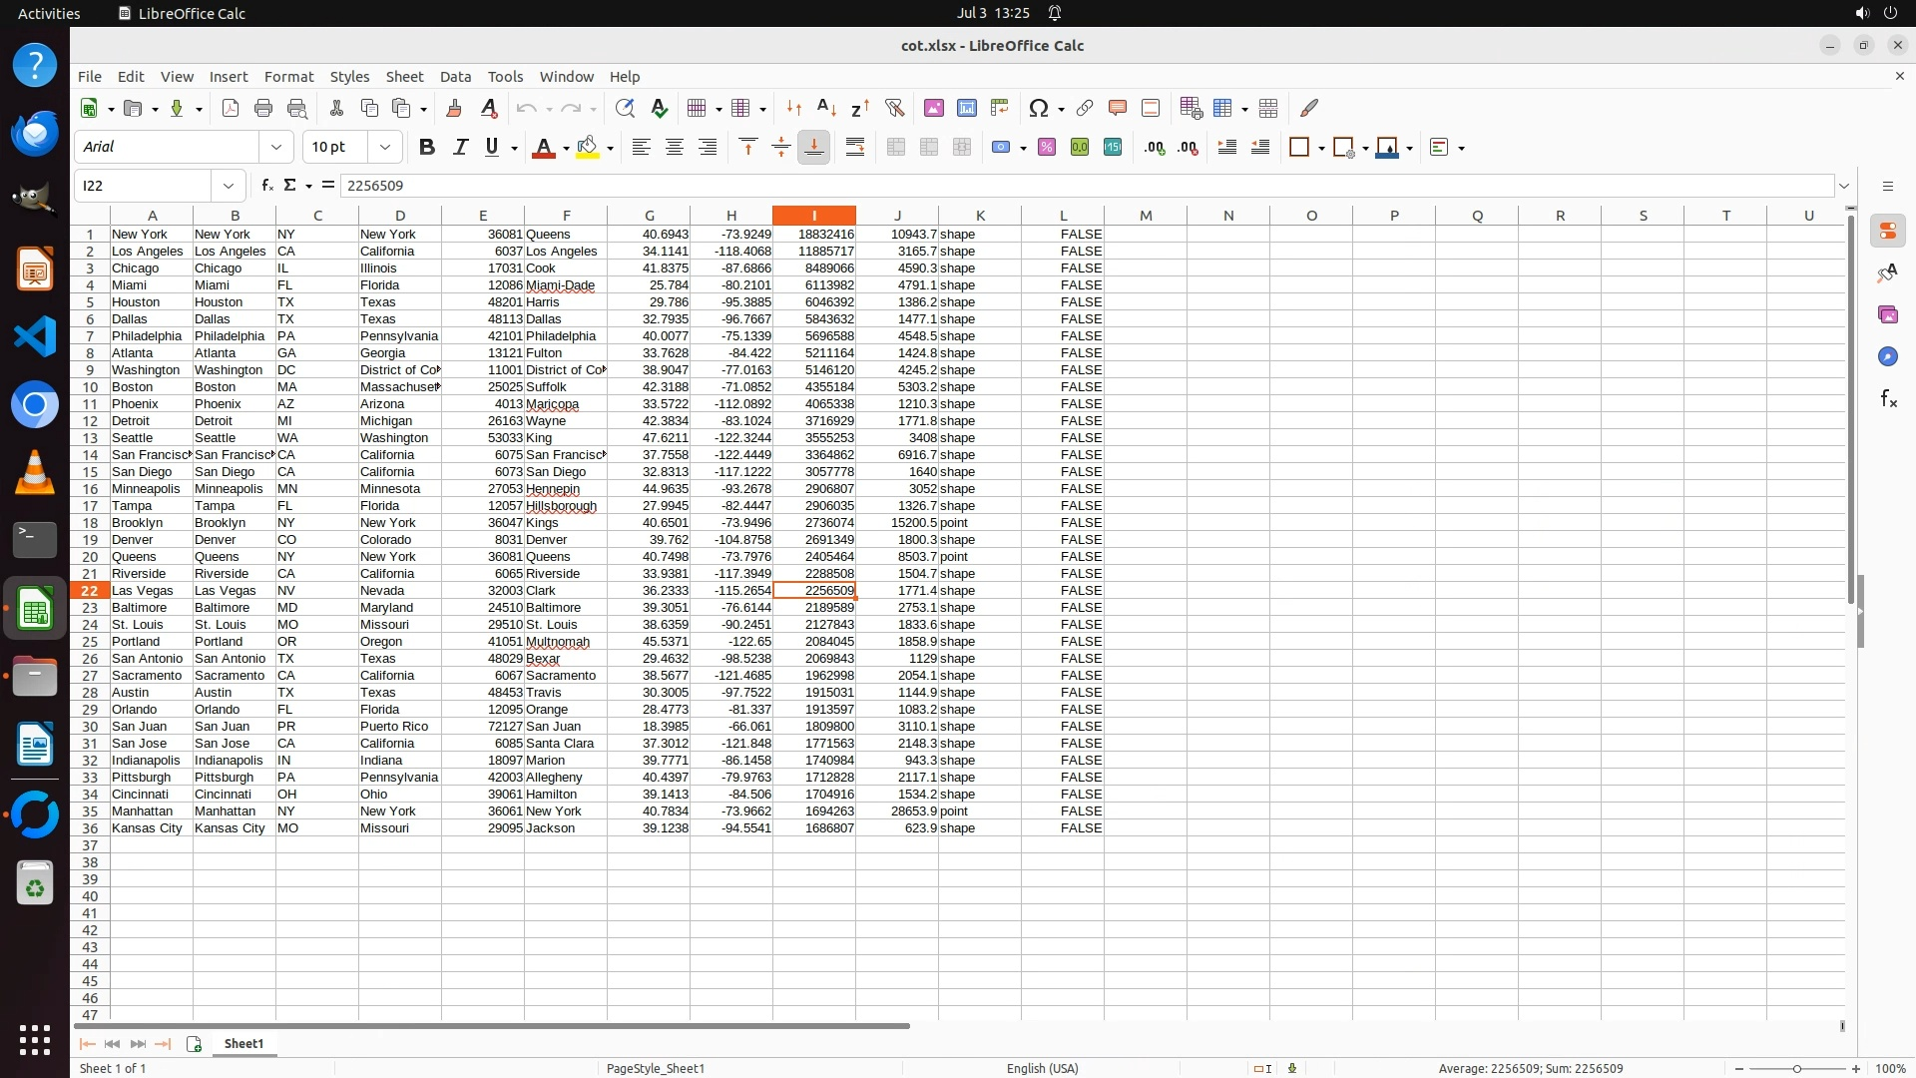The width and height of the screenshot is (1916, 1078).
Task: Toggle Wrap Text button
Action: (855, 148)
